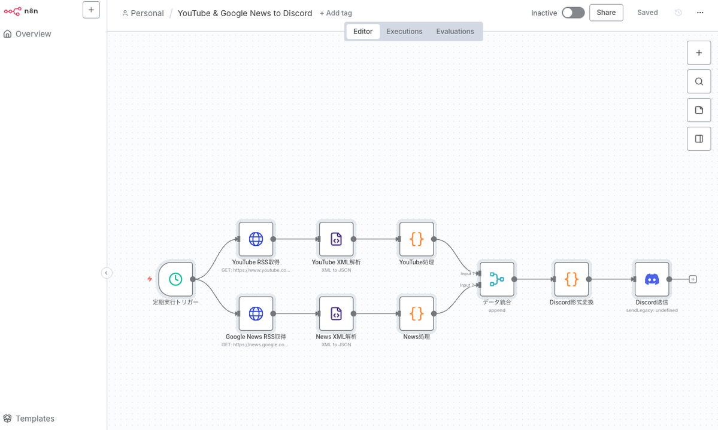Select the Discord送信 node
Viewport: 718px width, 430px height.
[x=652, y=279]
